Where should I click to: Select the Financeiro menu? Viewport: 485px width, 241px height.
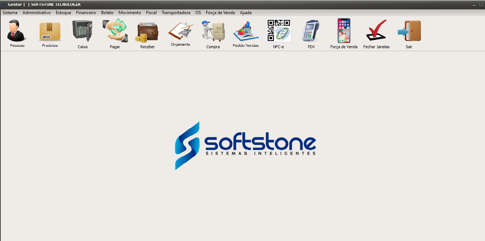click(x=86, y=13)
